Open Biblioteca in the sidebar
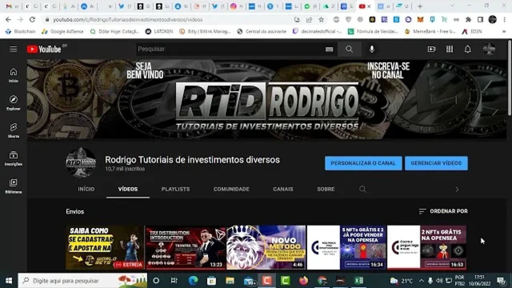512x288 pixels. pyautogui.click(x=14, y=186)
